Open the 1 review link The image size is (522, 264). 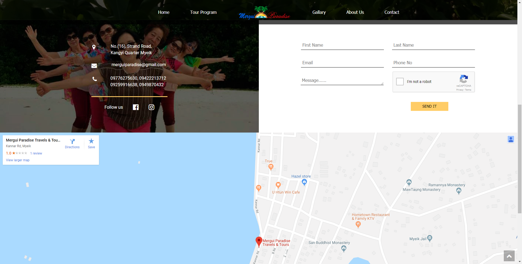tap(36, 153)
